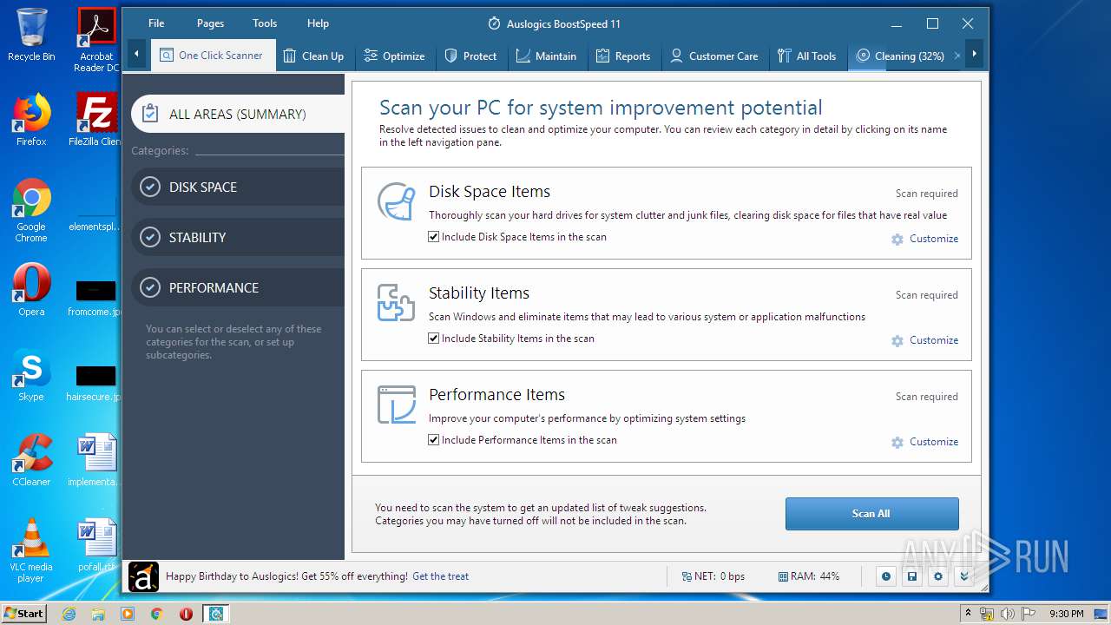
Task: Uncheck Include Stability Items in the scan
Action: [x=434, y=339]
